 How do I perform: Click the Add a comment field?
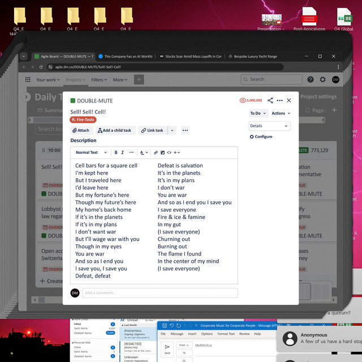pos(160,293)
